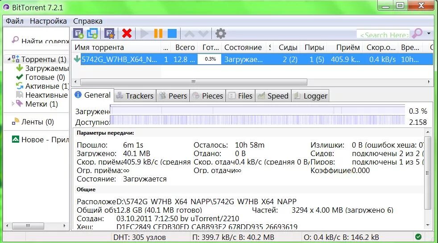The width and height of the screenshot is (438, 243).
Task: Click upload speed status О: 0.4 kB/c
Action: coord(341,237)
